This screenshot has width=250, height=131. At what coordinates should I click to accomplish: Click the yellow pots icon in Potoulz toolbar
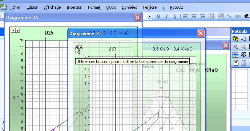pos(235,39)
